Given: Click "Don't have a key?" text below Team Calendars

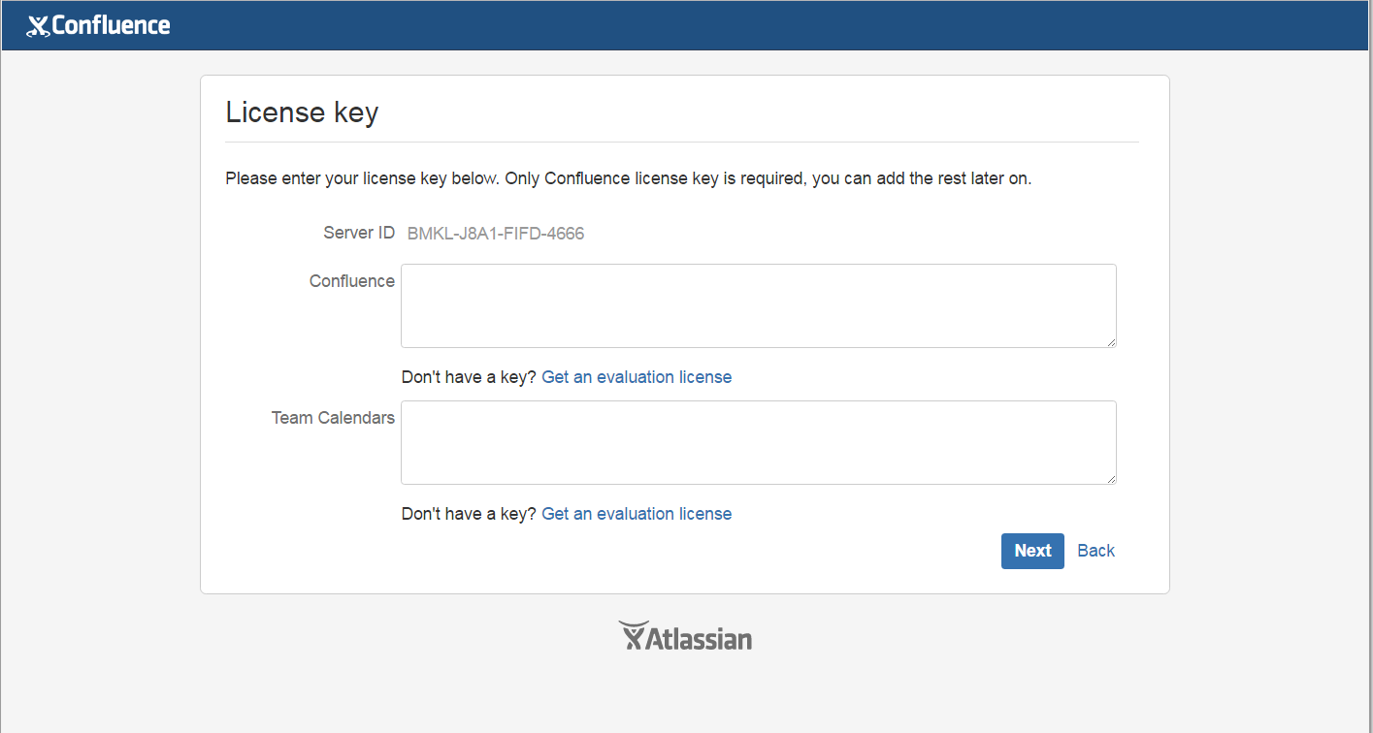Looking at the screenshot, I should point(469,514).
